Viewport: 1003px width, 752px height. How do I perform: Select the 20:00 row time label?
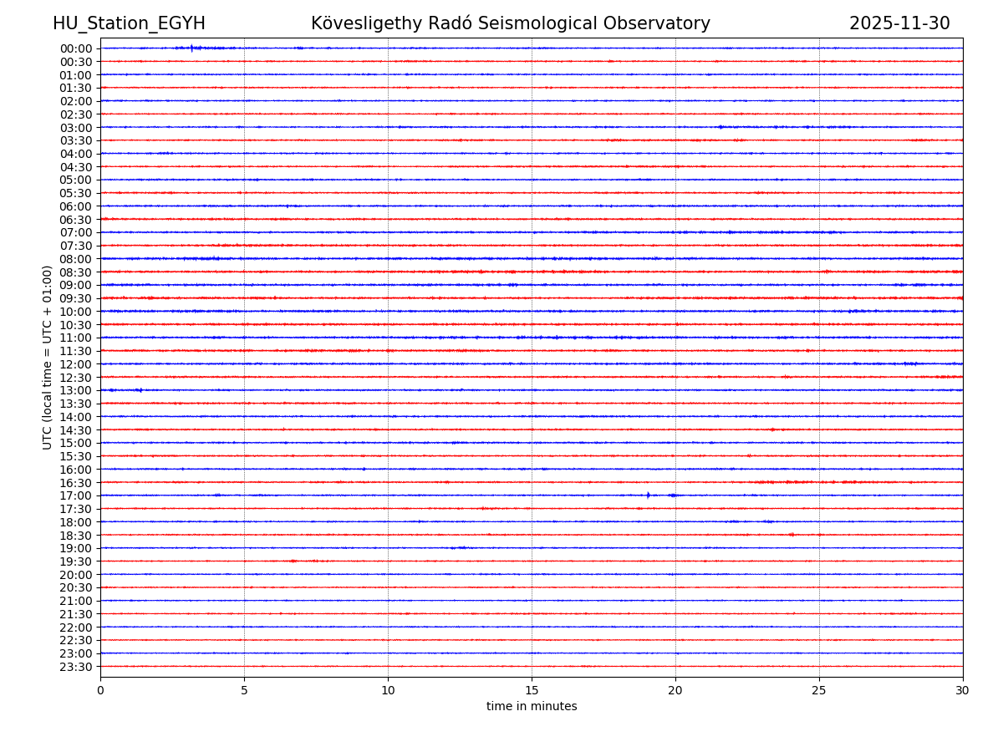(x=76, y=575)
